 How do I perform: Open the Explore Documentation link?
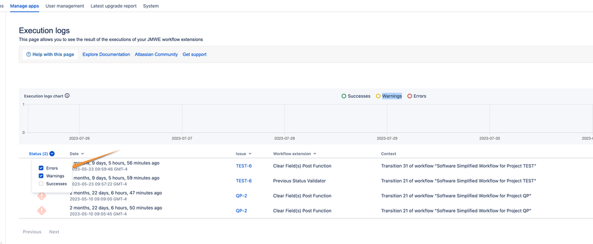pos(106,54)
